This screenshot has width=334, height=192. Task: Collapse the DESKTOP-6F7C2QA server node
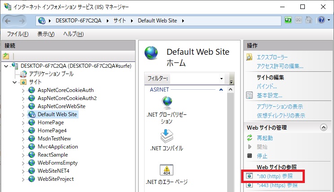[6, 66]
